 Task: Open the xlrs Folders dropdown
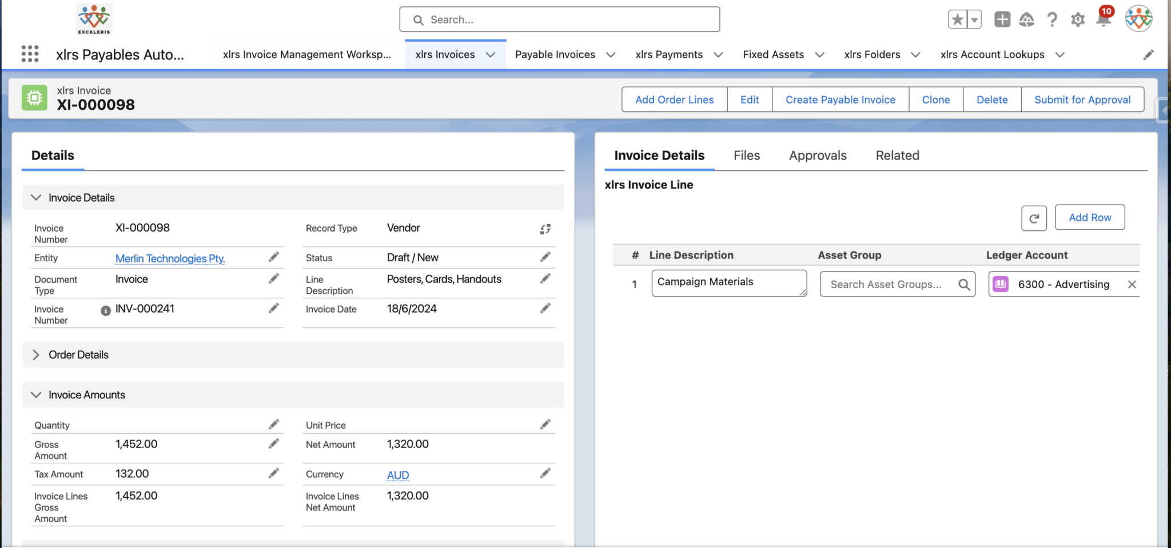(916, 54)
